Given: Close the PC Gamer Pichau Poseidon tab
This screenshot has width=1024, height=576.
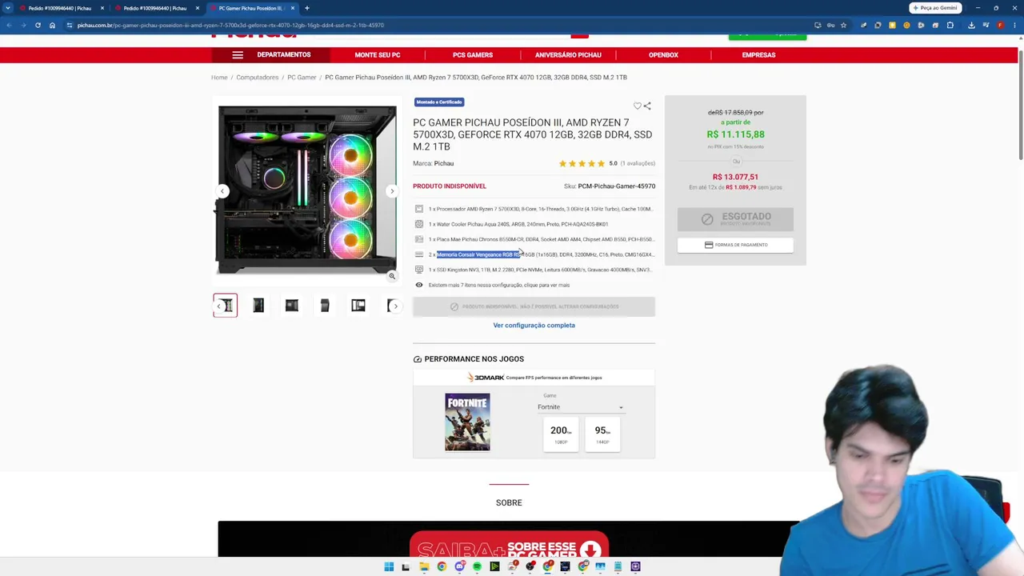Looking at the screenshot, I should click(293, 8).
